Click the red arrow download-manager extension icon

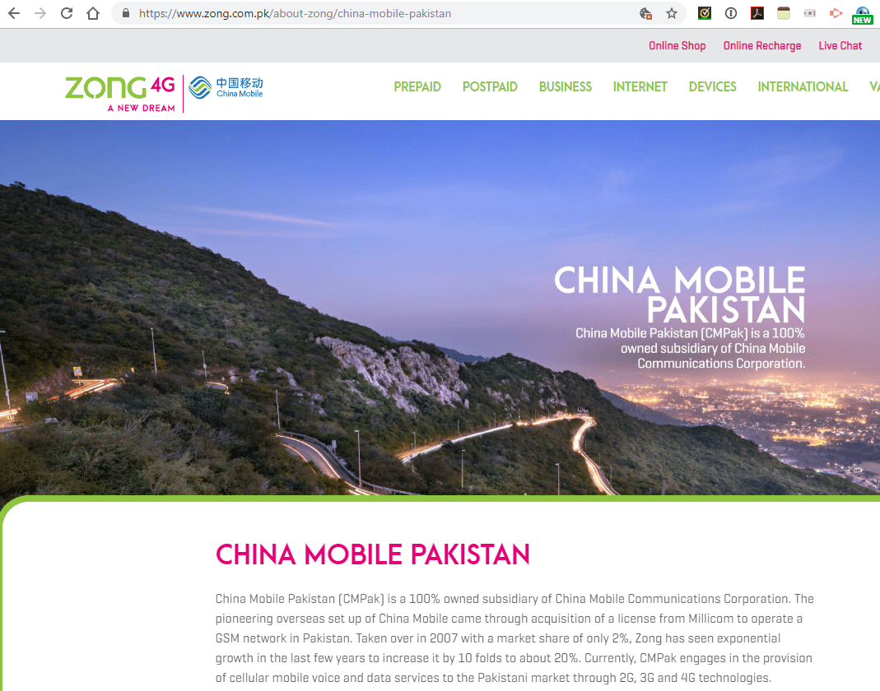pos(836,13)
